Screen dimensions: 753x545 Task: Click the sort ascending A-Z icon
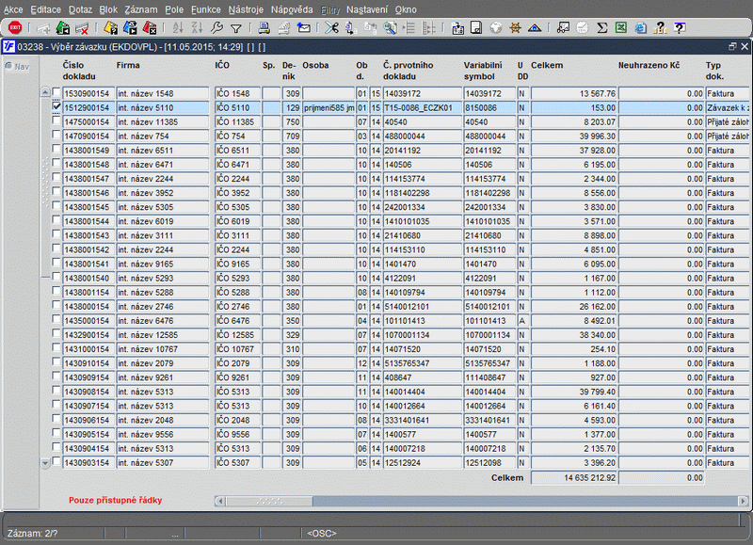178,28
